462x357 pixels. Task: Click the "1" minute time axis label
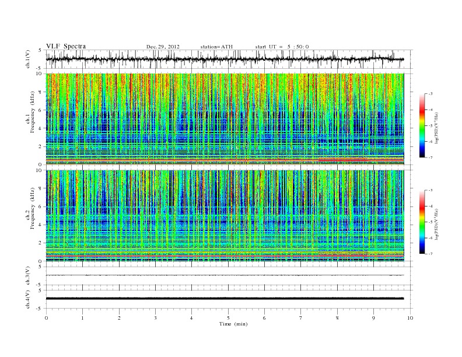[x=82, y=318]
